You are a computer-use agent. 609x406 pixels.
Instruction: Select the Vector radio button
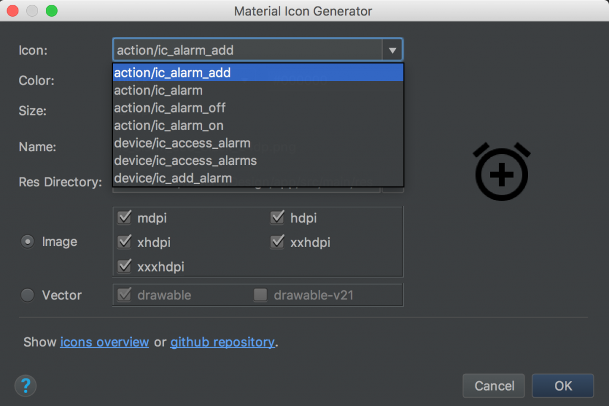27,295
